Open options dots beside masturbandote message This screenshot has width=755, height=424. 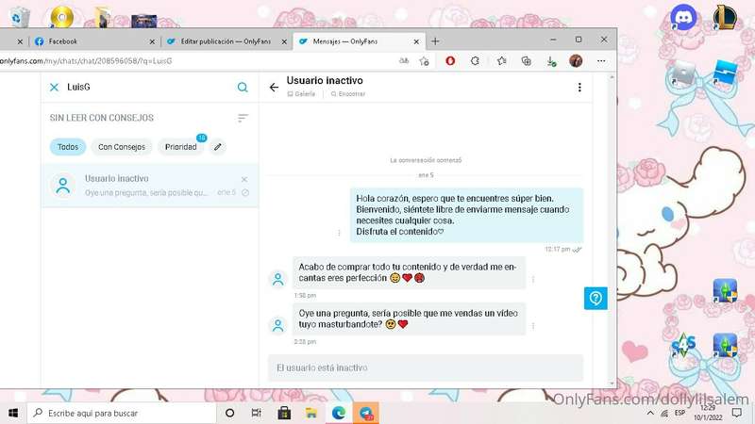coord(533,325)
